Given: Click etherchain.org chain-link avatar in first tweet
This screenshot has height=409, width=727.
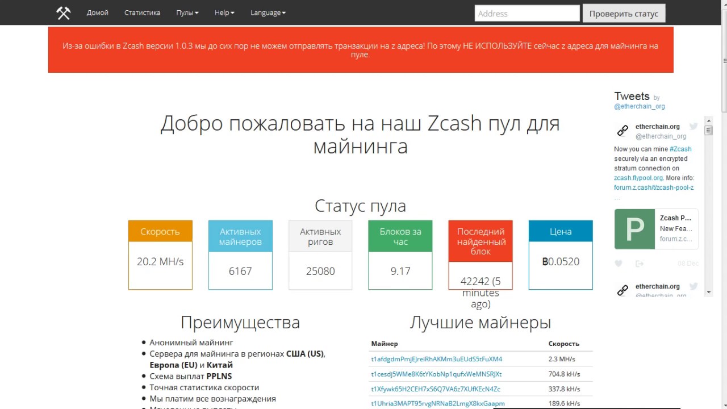Looking at the screenshot, I should point(622,131).
